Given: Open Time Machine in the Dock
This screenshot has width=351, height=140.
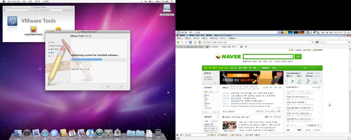Looking at the screenshot, I should point(99,133).
